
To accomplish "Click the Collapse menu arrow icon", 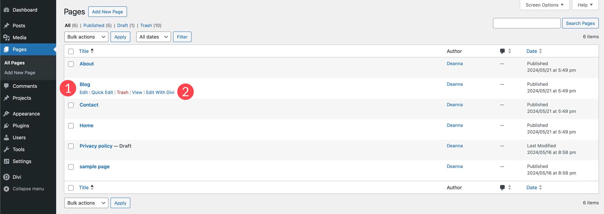I will click(x=6, y=189).
